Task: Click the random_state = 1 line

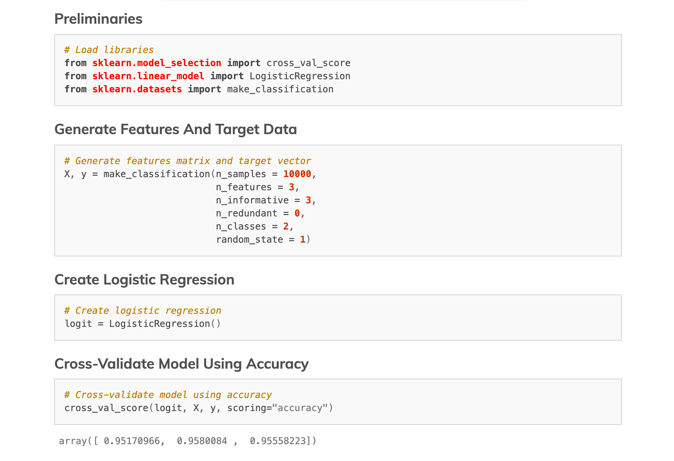Action: coord(263,240)
